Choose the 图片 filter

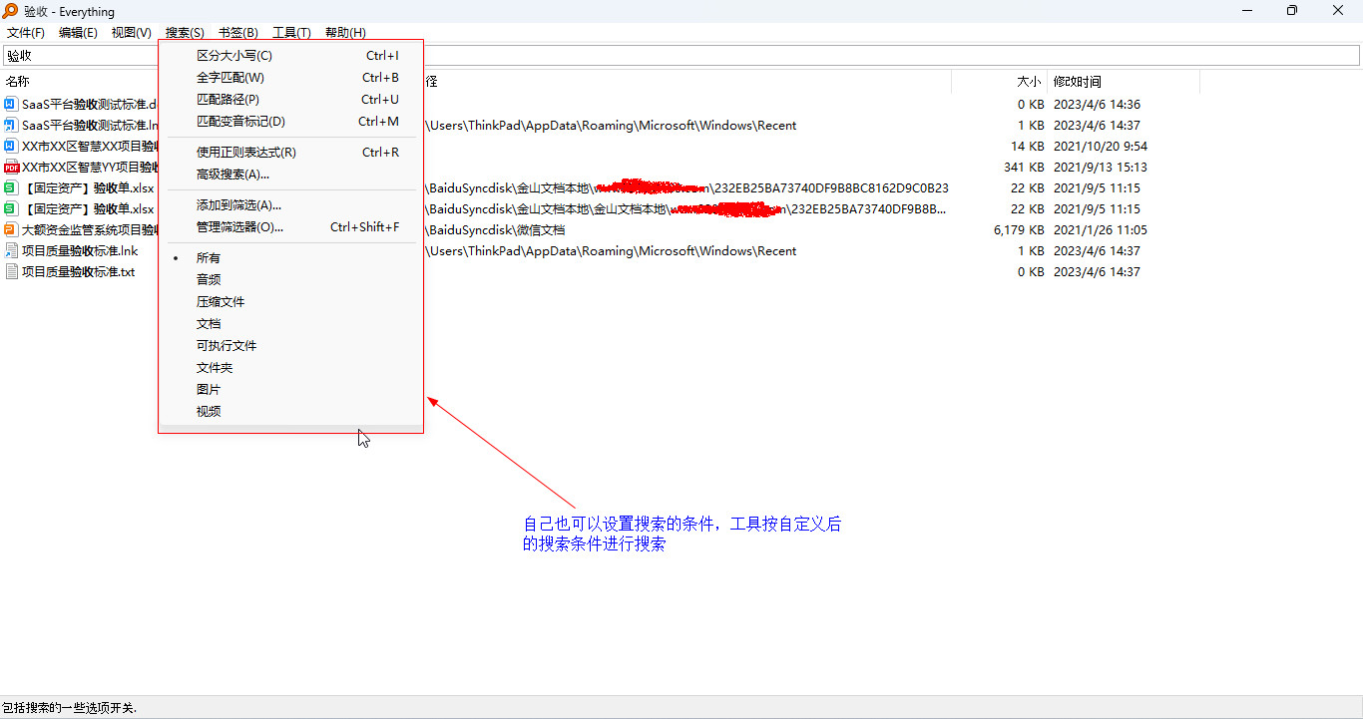click(x=290, y=390)
